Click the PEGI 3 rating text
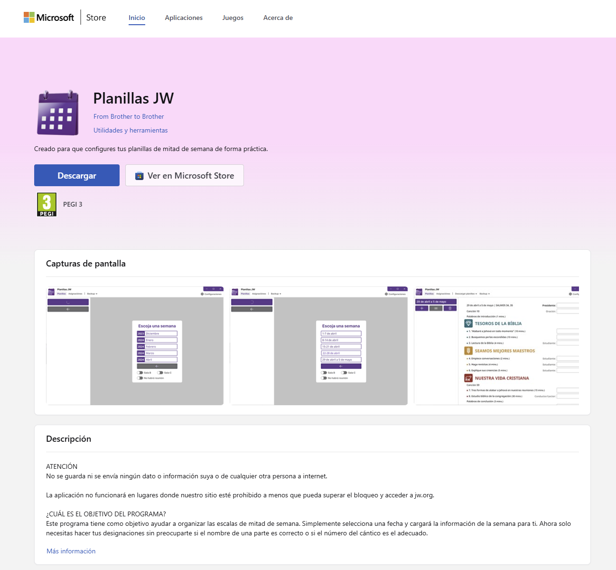Image resolution: width=616 pixels, height=570 pixels. pos(73,204)
